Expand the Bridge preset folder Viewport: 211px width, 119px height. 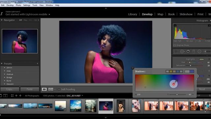(x=5, y=77)
